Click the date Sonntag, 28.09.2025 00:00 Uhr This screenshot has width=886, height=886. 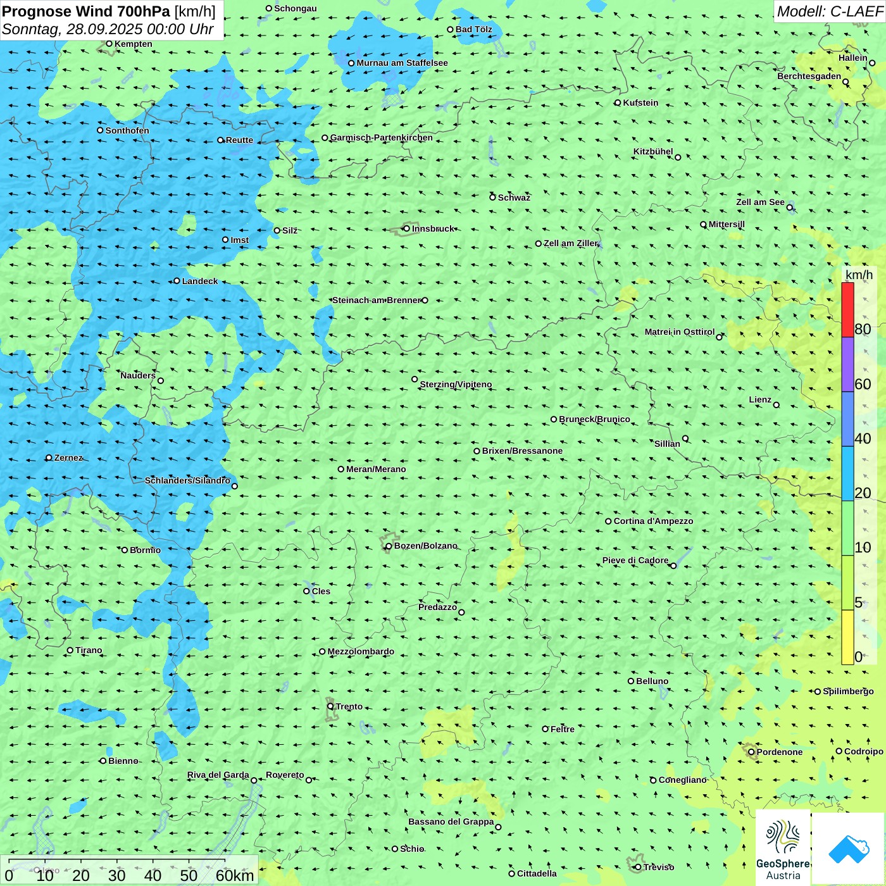(x=108, y=29)
